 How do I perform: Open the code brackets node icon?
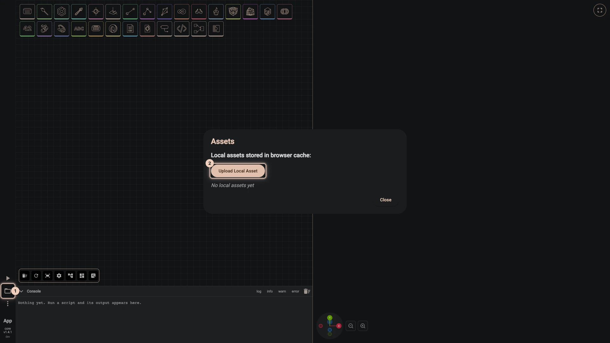(x=182, y=29)
